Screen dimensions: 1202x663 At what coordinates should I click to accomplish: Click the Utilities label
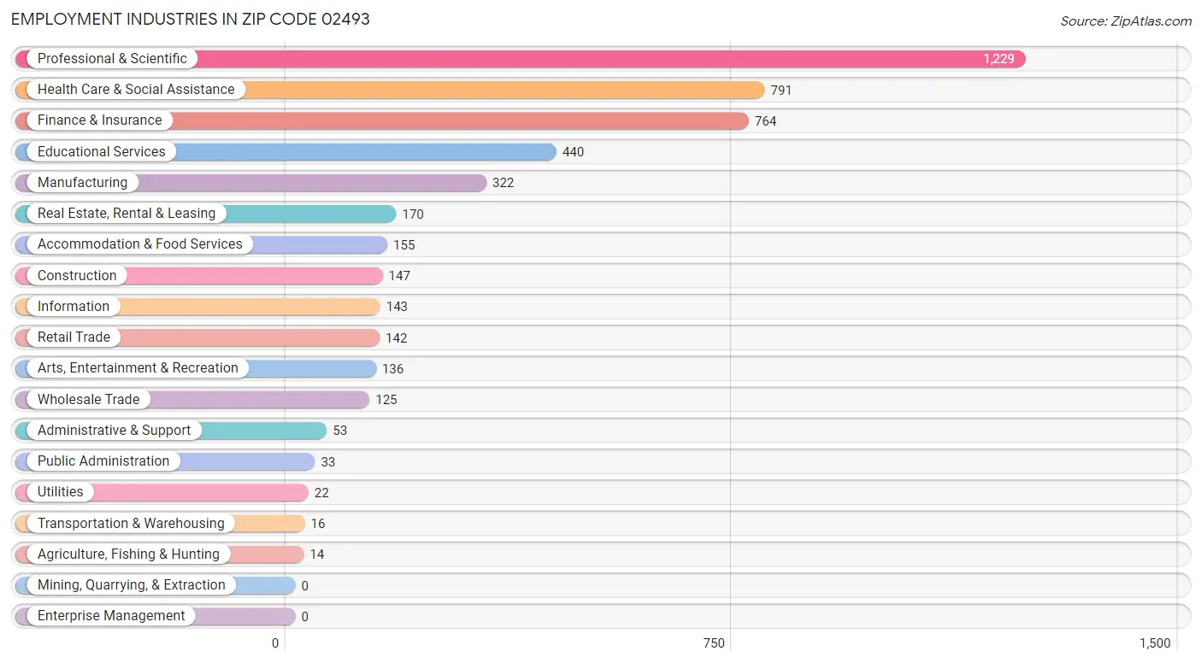61,492
